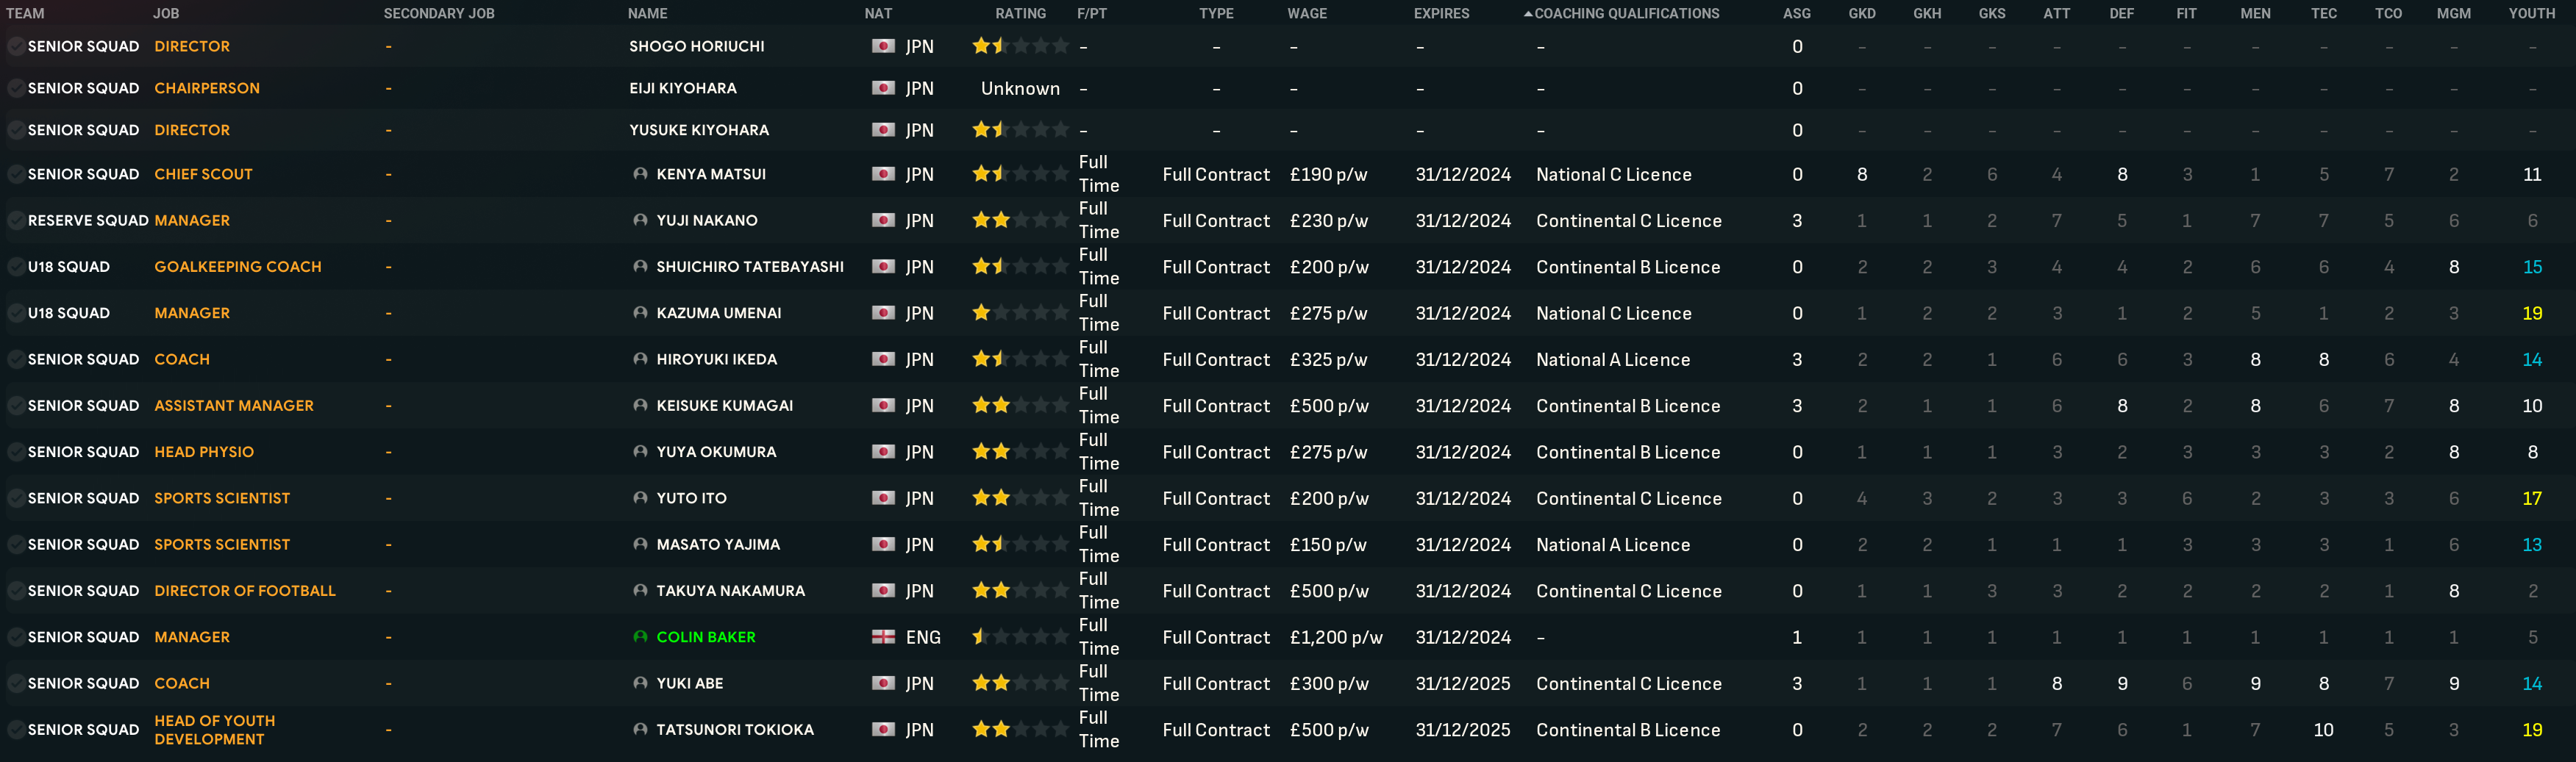Tick the row checkmark for Shogo Horiuchi

(16, 47)
